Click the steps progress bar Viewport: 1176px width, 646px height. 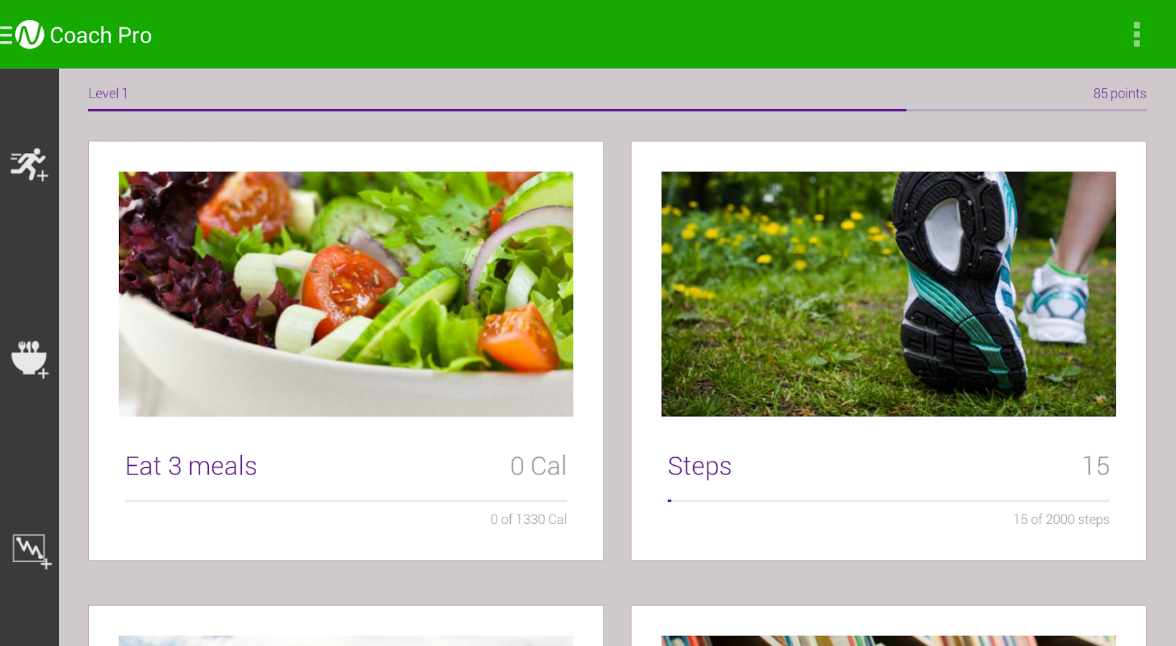click(888, 500)
